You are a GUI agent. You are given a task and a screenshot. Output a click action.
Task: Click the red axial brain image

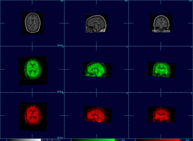click(x=32, y=116)
